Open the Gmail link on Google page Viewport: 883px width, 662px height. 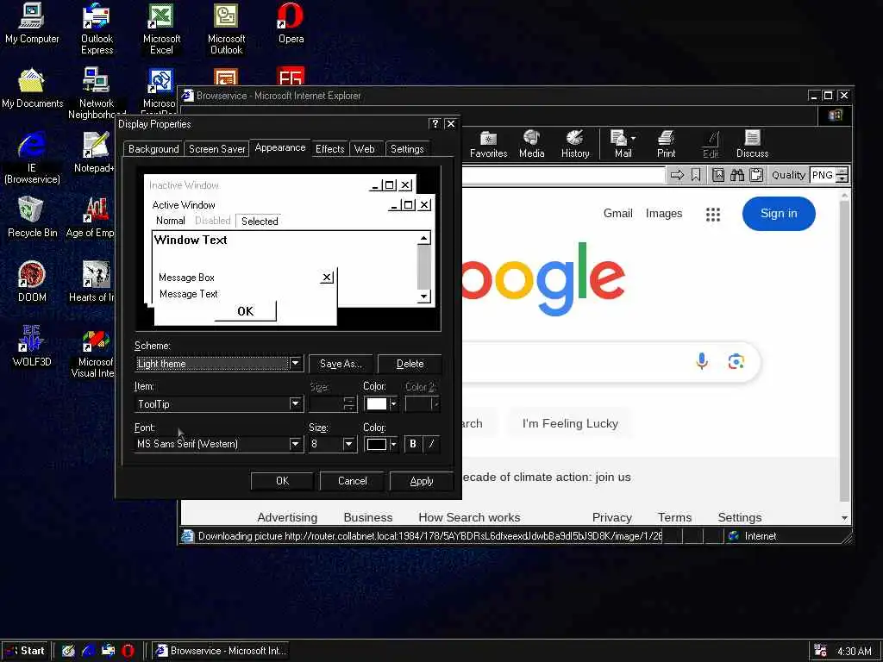pos(617,214)
